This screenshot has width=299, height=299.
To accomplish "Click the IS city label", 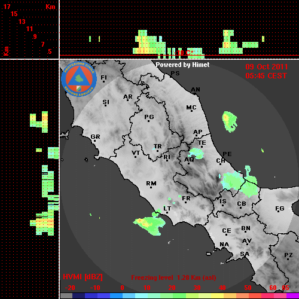I will coord(223,202).
